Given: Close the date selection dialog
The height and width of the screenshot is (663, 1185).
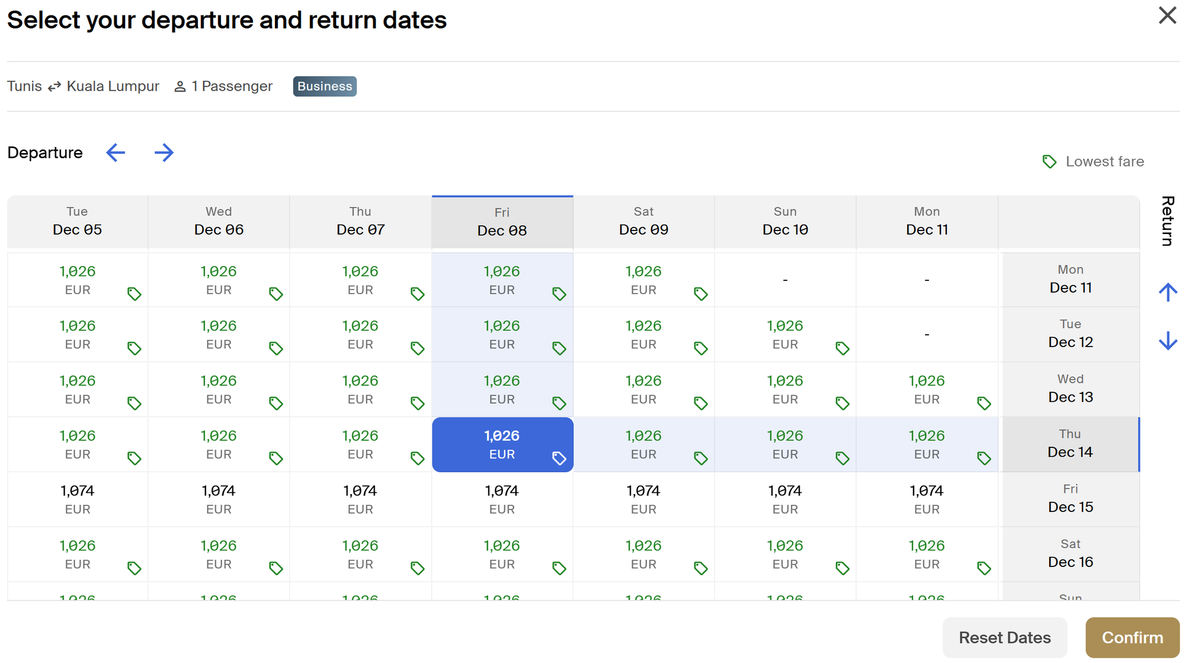Looking at the screenshot, I should pyautogui.click(x=1167, y=15).
